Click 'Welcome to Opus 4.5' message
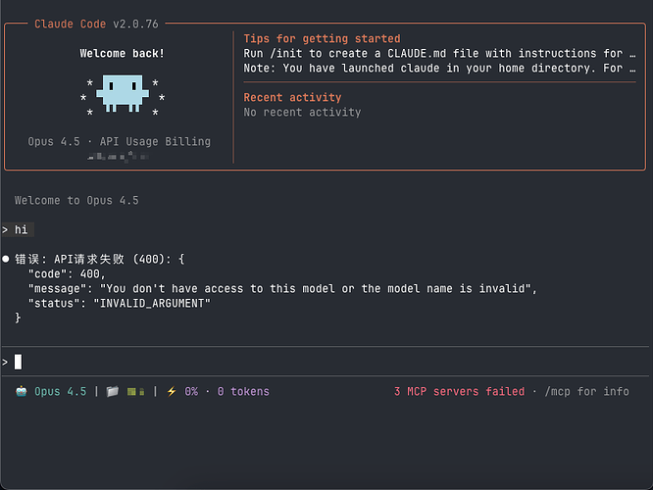 click(76, 201)
